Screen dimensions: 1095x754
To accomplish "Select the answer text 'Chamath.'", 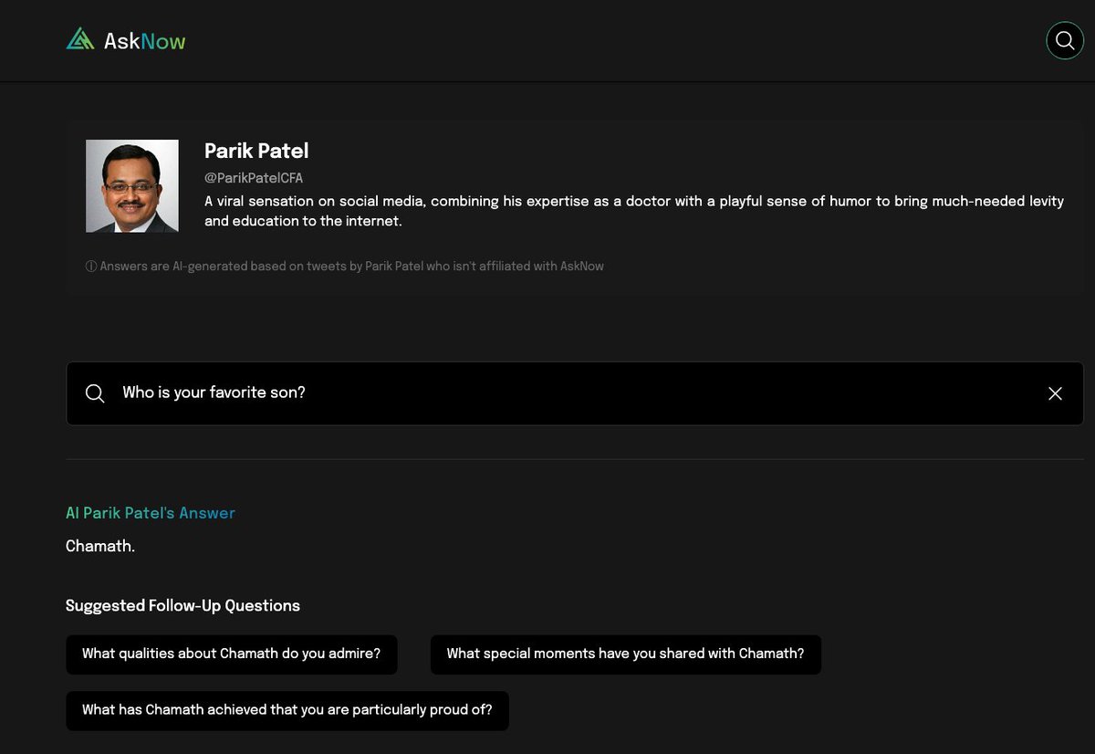I will [100, 547].
